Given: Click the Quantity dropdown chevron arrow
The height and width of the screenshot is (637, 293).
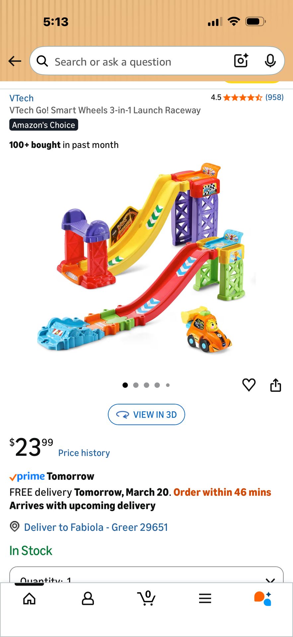Looking at the screenshot, I should (270, 580).
